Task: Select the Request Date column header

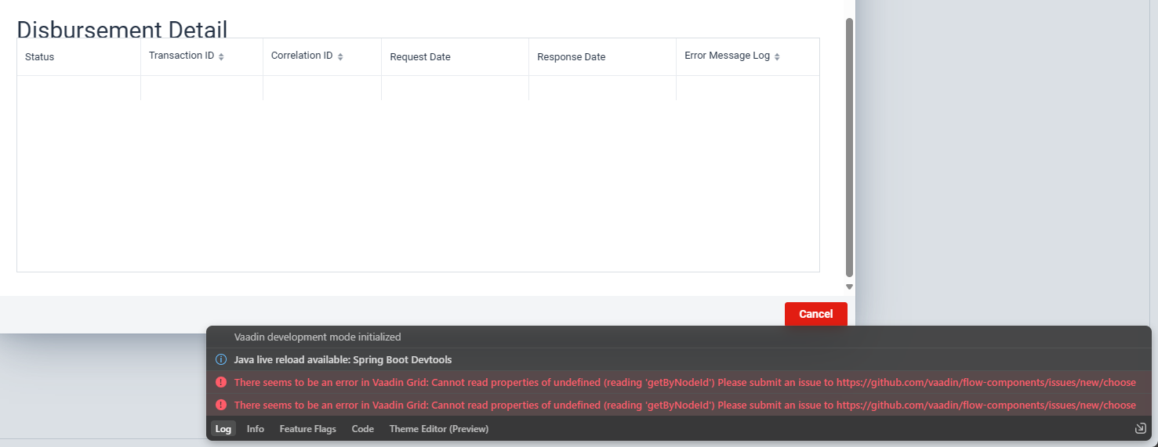Action: (420, 57)
